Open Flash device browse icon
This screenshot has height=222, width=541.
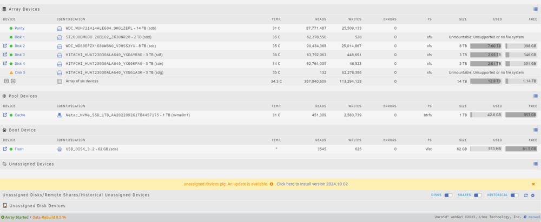(5, 149)
